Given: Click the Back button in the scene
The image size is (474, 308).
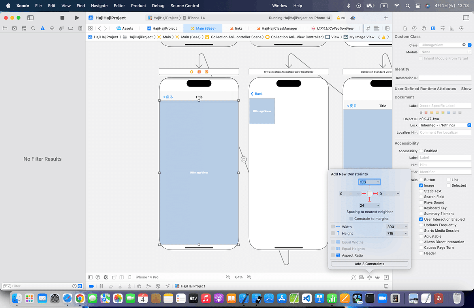Looking at the screenshot, I should [x=257, y=94].
